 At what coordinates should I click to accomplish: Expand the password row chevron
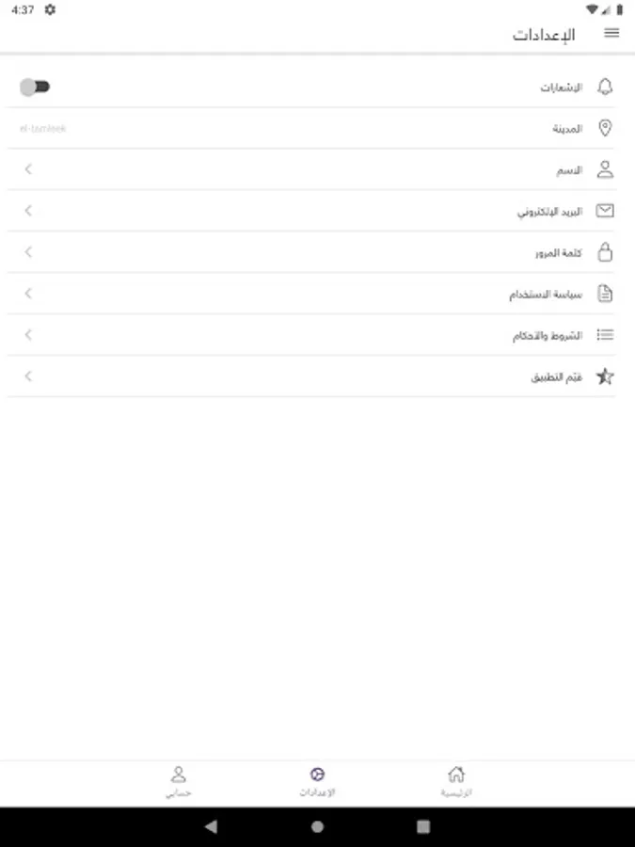click(x=28, y=252)
